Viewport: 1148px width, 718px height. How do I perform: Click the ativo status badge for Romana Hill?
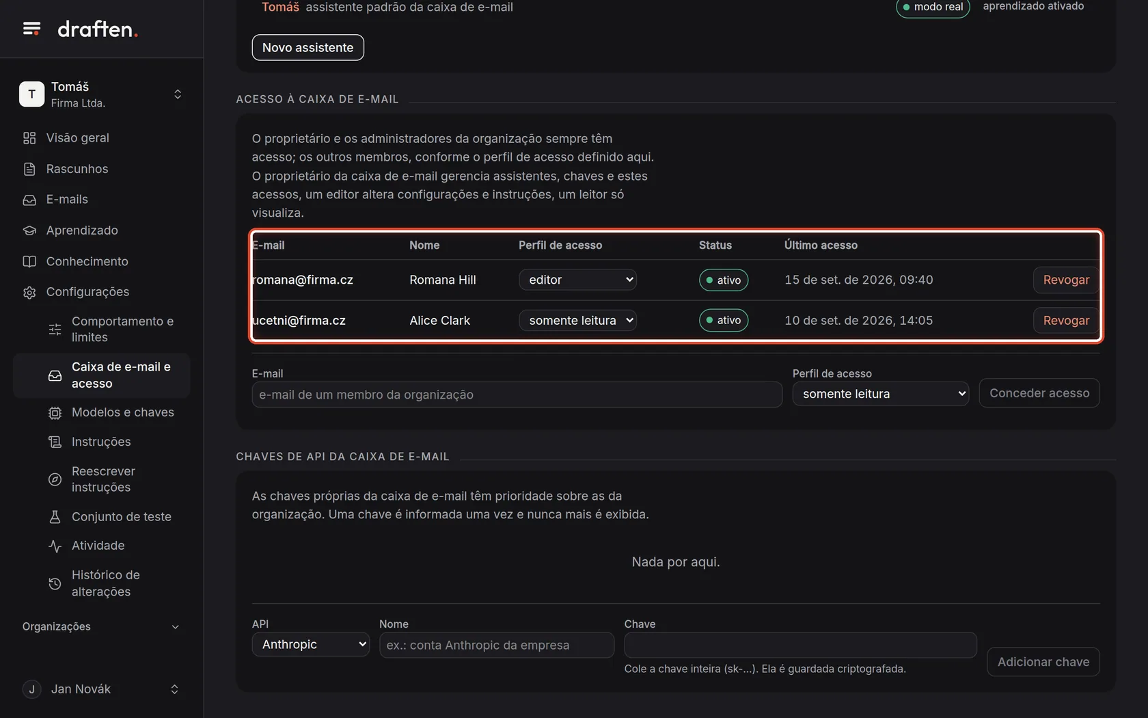pos(723,280)
